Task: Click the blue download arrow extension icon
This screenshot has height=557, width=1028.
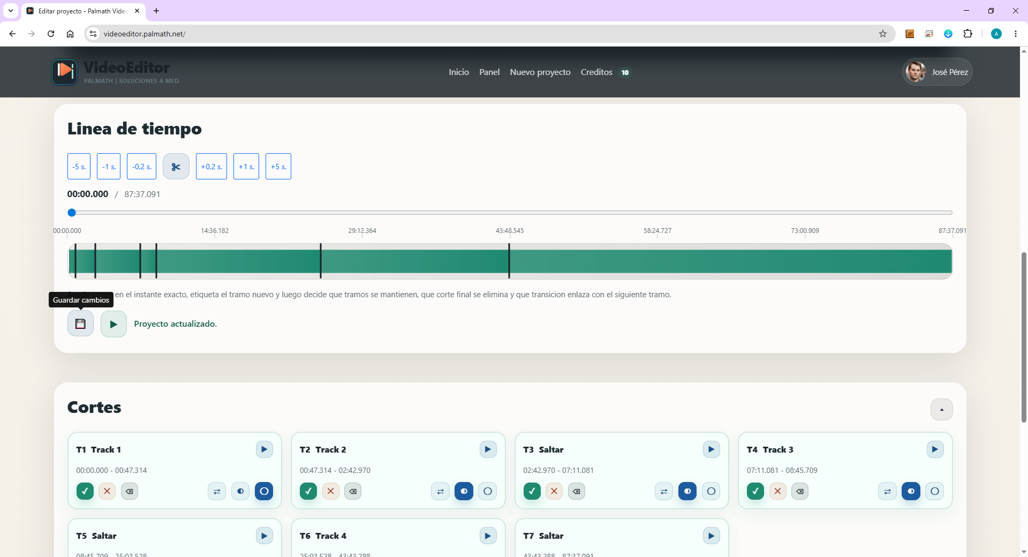Action: click(x=948, y=34)
